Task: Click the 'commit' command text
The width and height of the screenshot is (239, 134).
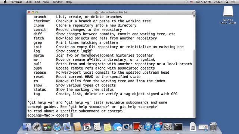Action: [40, 30]
